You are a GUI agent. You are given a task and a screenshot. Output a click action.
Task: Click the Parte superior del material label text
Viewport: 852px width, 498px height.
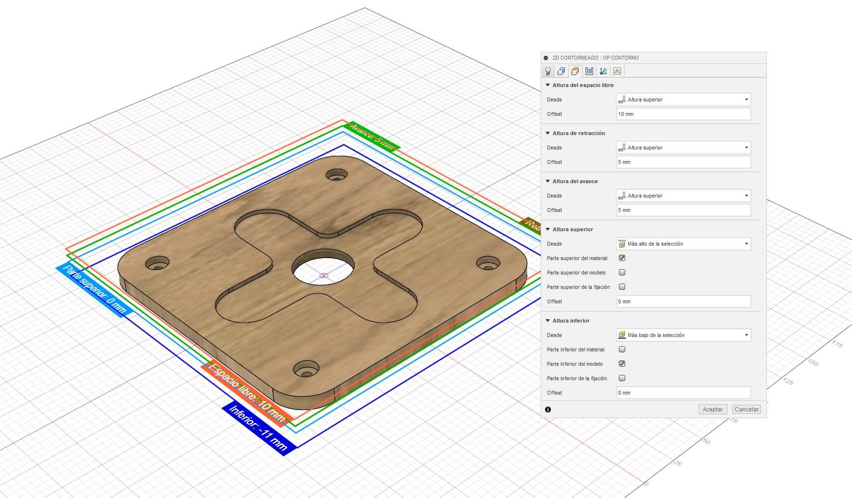pyautogui.click(x=577, y=258)
